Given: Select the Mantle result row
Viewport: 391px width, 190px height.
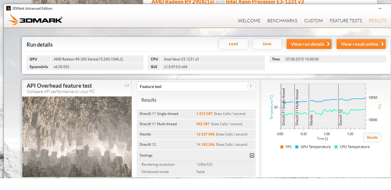Looking at the screenshot, I should pyautogui.click(x=196, y=134).
